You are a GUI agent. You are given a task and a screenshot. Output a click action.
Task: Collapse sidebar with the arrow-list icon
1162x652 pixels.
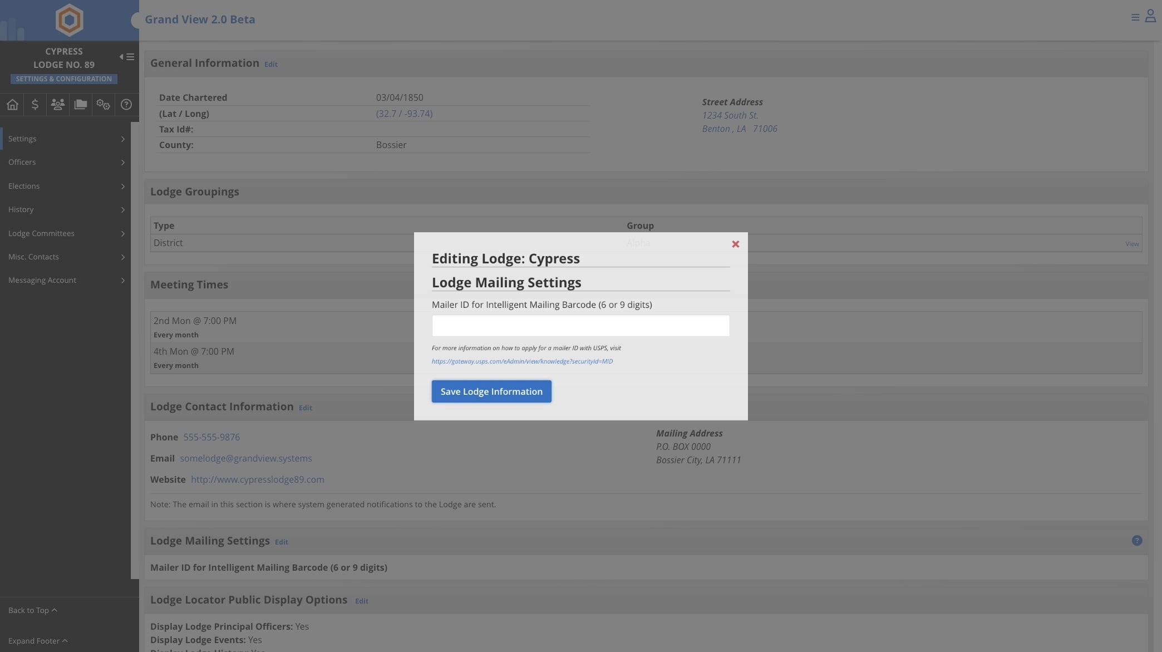tap(127, 57)
